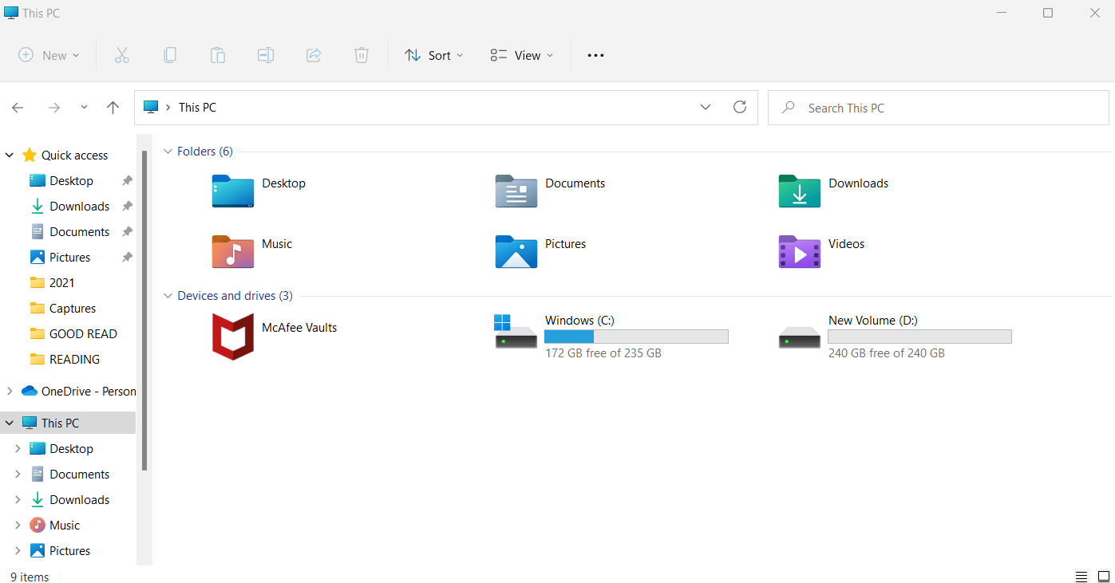1115x583 pixels.
Task: Open the Sort menu
Action: (x=433, y=55)
